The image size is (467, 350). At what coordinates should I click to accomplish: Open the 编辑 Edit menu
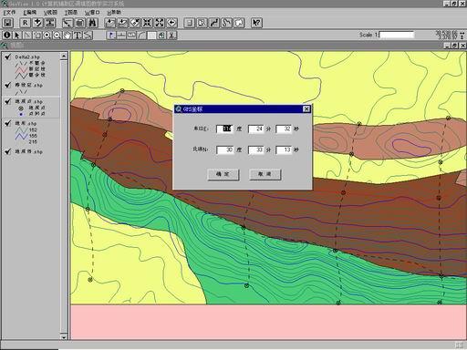tap(30, 12)
